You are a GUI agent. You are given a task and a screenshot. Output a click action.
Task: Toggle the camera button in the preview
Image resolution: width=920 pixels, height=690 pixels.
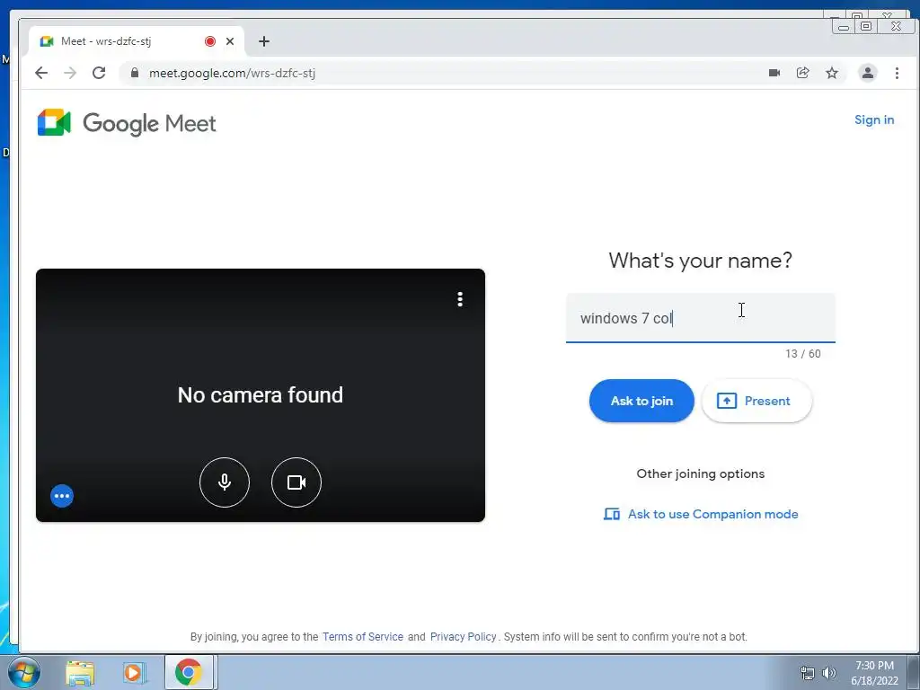point(296,482)
